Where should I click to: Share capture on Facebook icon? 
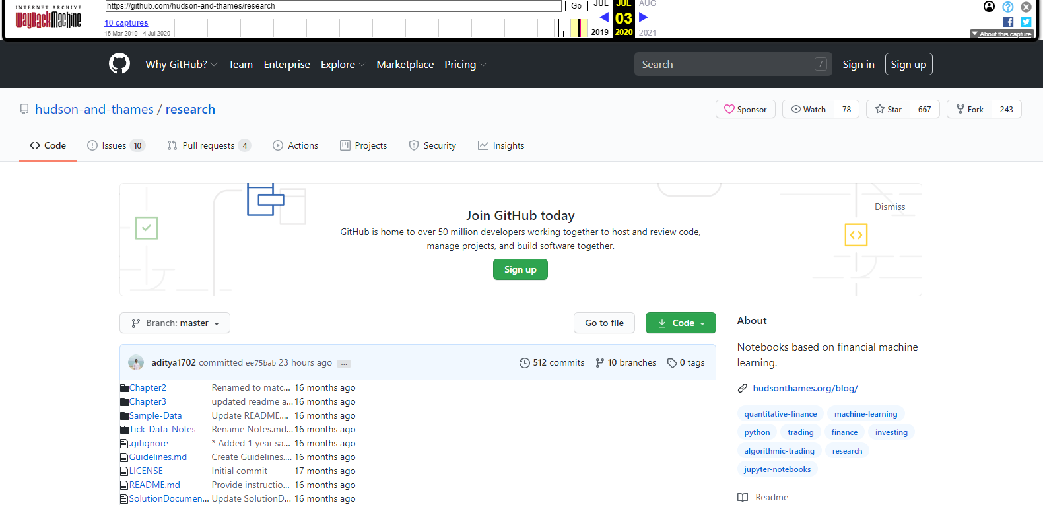[1008, 22]
